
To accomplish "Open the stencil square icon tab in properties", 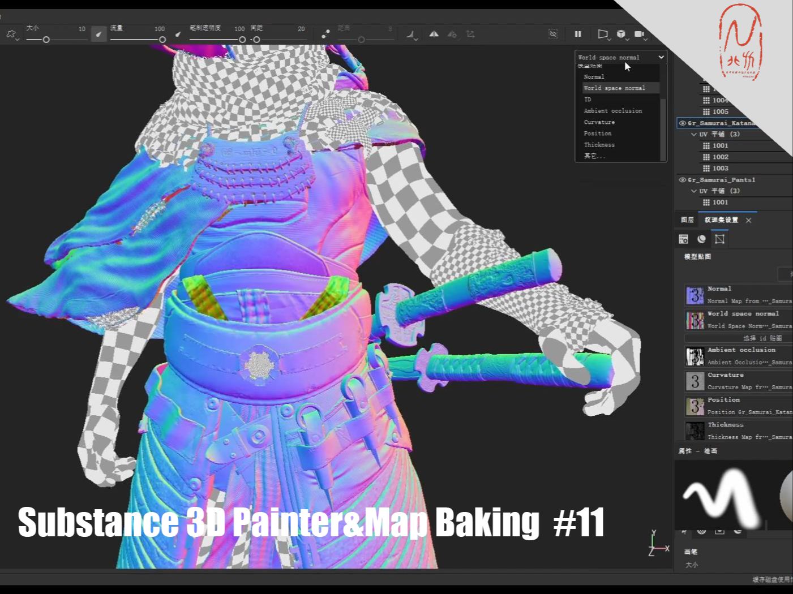I will click(x=719, y=531).
